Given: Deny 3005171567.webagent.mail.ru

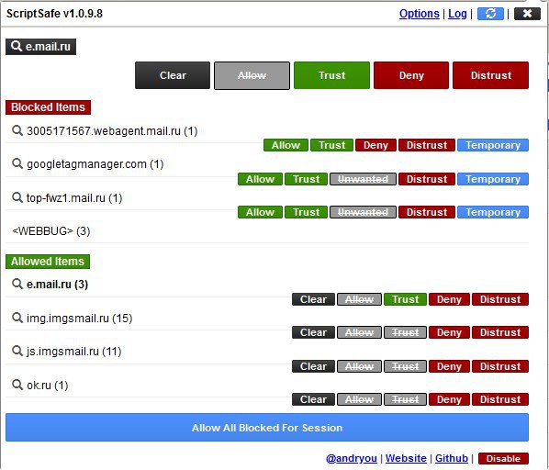Looking at the screenshot, I should point(375,145).
